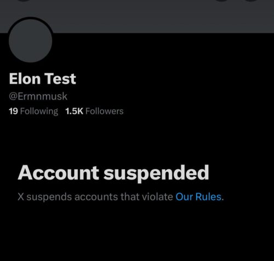Viewport: 274px width, 261px height.
Task: Tap the word 'Rules' in blue link
Action: click(x=208, y=197)
